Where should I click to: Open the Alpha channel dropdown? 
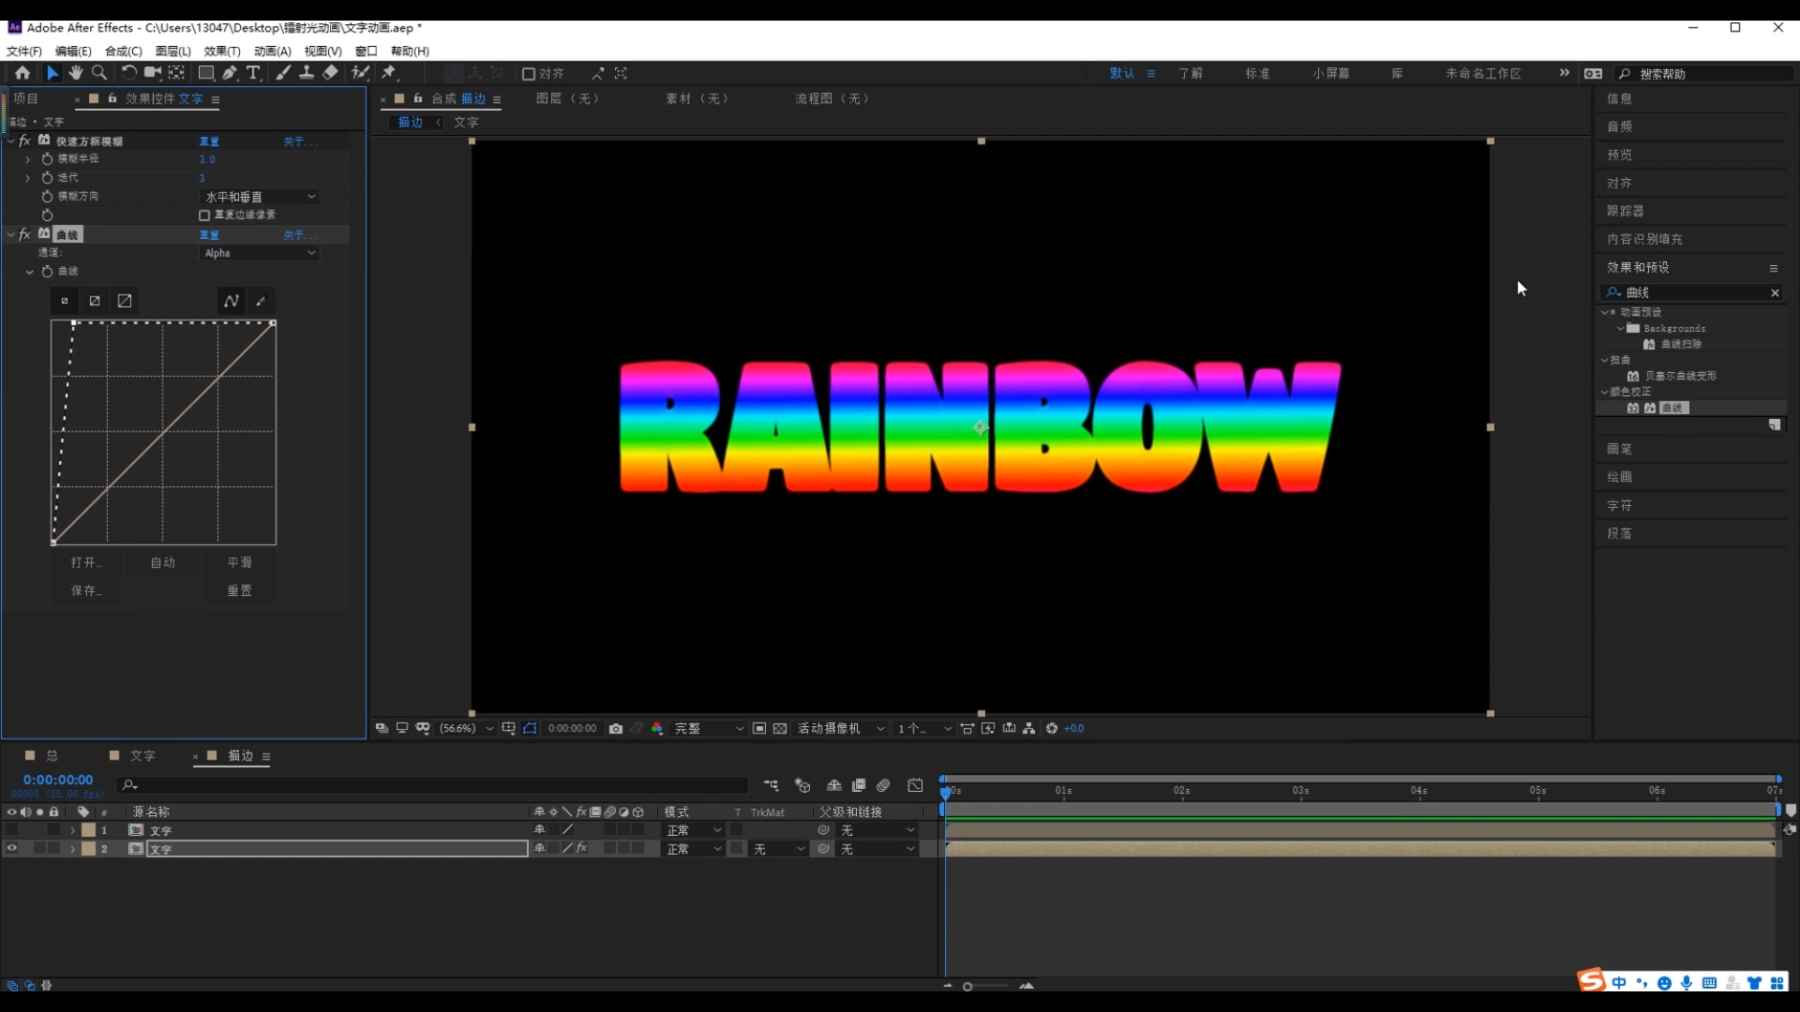coord(260,253)
